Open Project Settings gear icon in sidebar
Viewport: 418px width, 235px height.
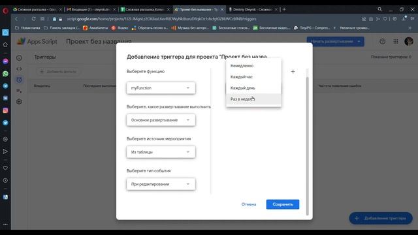pos(19,102)
